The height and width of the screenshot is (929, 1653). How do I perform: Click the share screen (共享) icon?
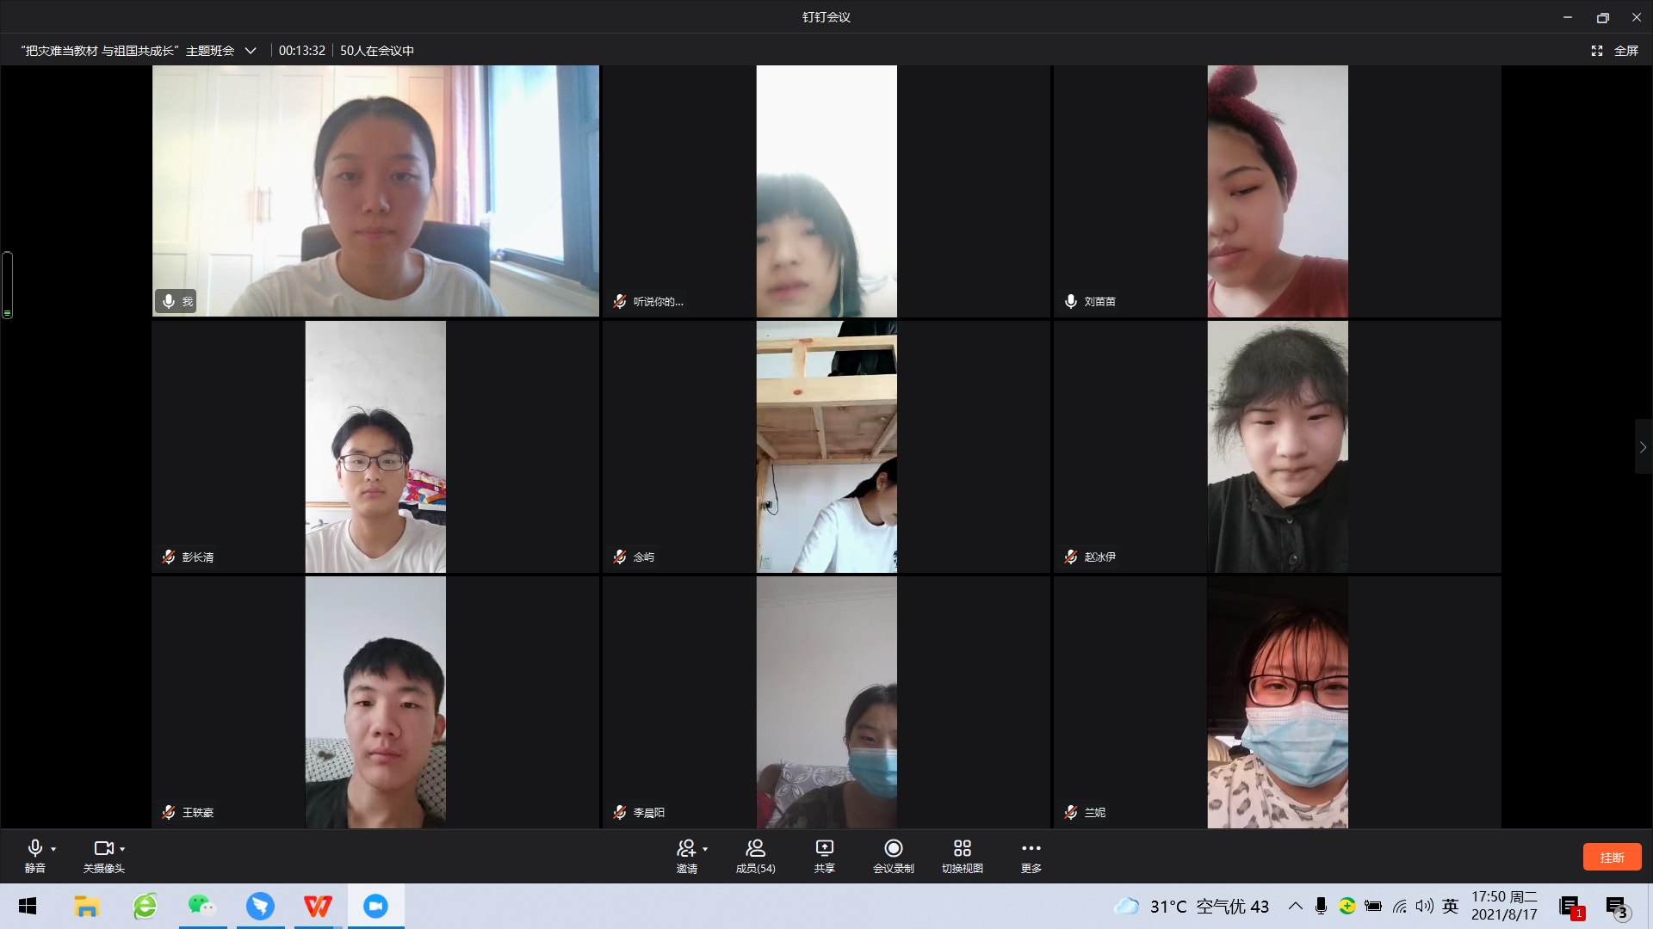point(824,849)
